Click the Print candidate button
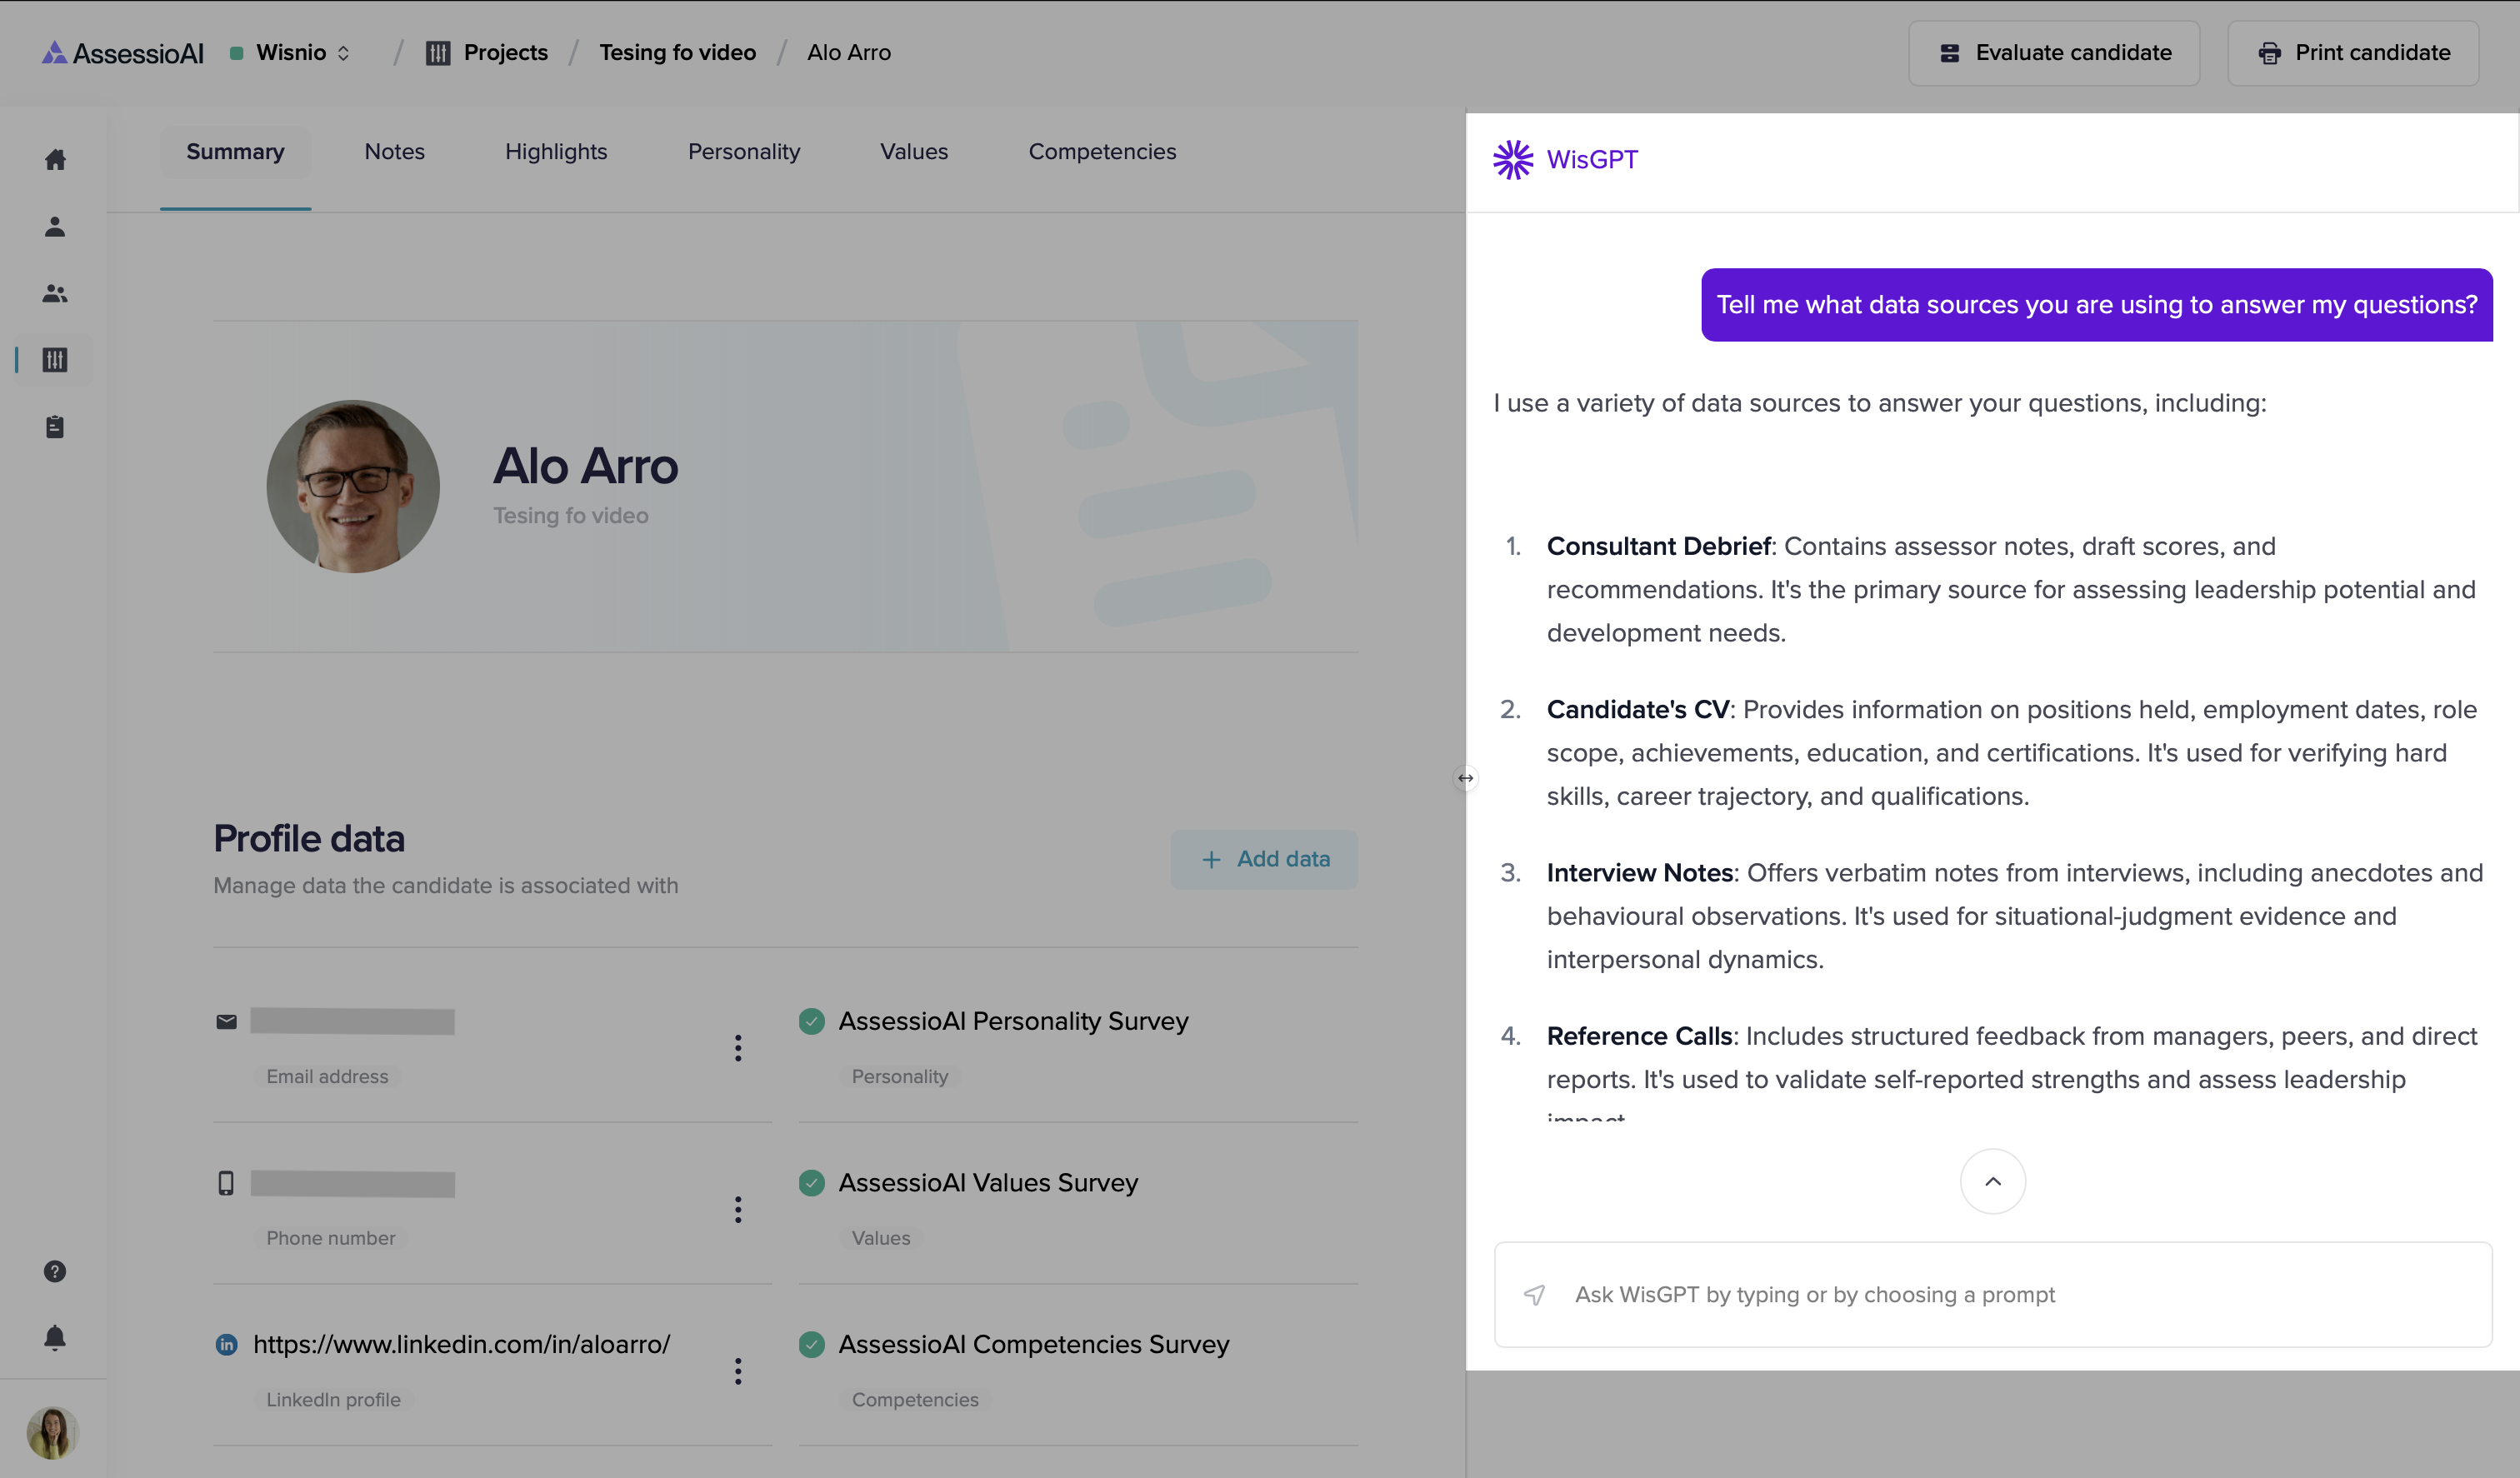This screenshot has width=2520, height=1478. pos(2352,53)
